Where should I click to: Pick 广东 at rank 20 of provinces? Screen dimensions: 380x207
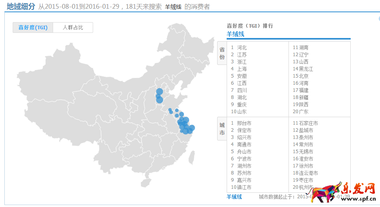tap(304, 112)
